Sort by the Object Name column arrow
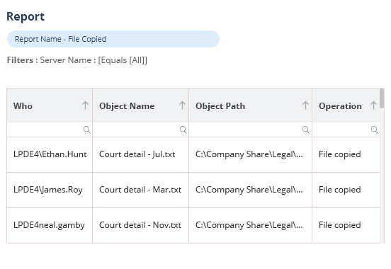 tap(182, 105)
